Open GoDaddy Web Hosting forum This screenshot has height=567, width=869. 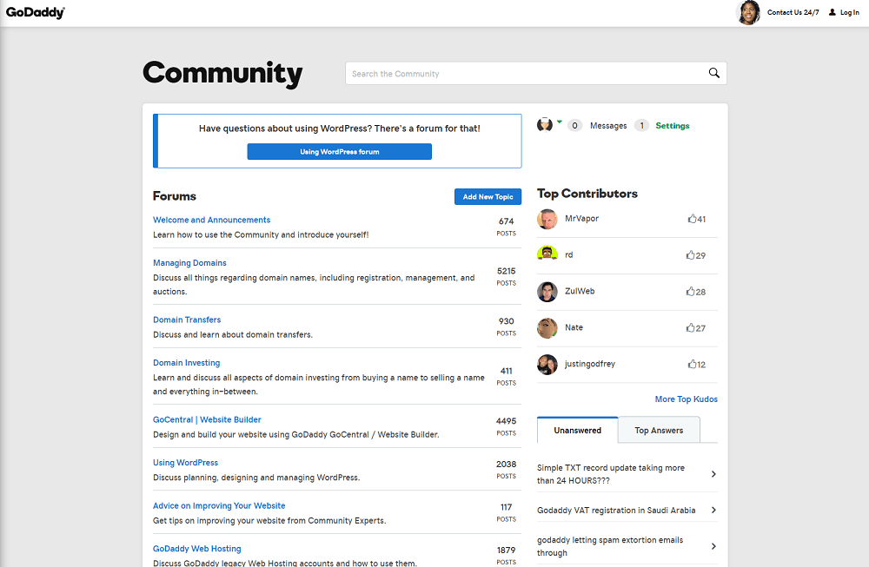pyautogui.click(x=196, y=549)
